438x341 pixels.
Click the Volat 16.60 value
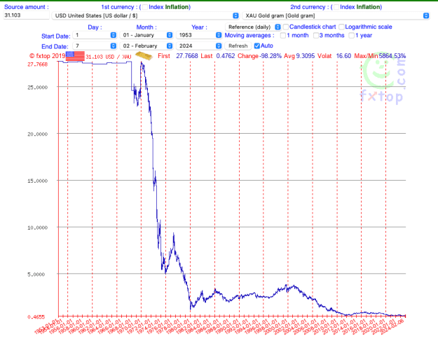click(x=343, y=56)
